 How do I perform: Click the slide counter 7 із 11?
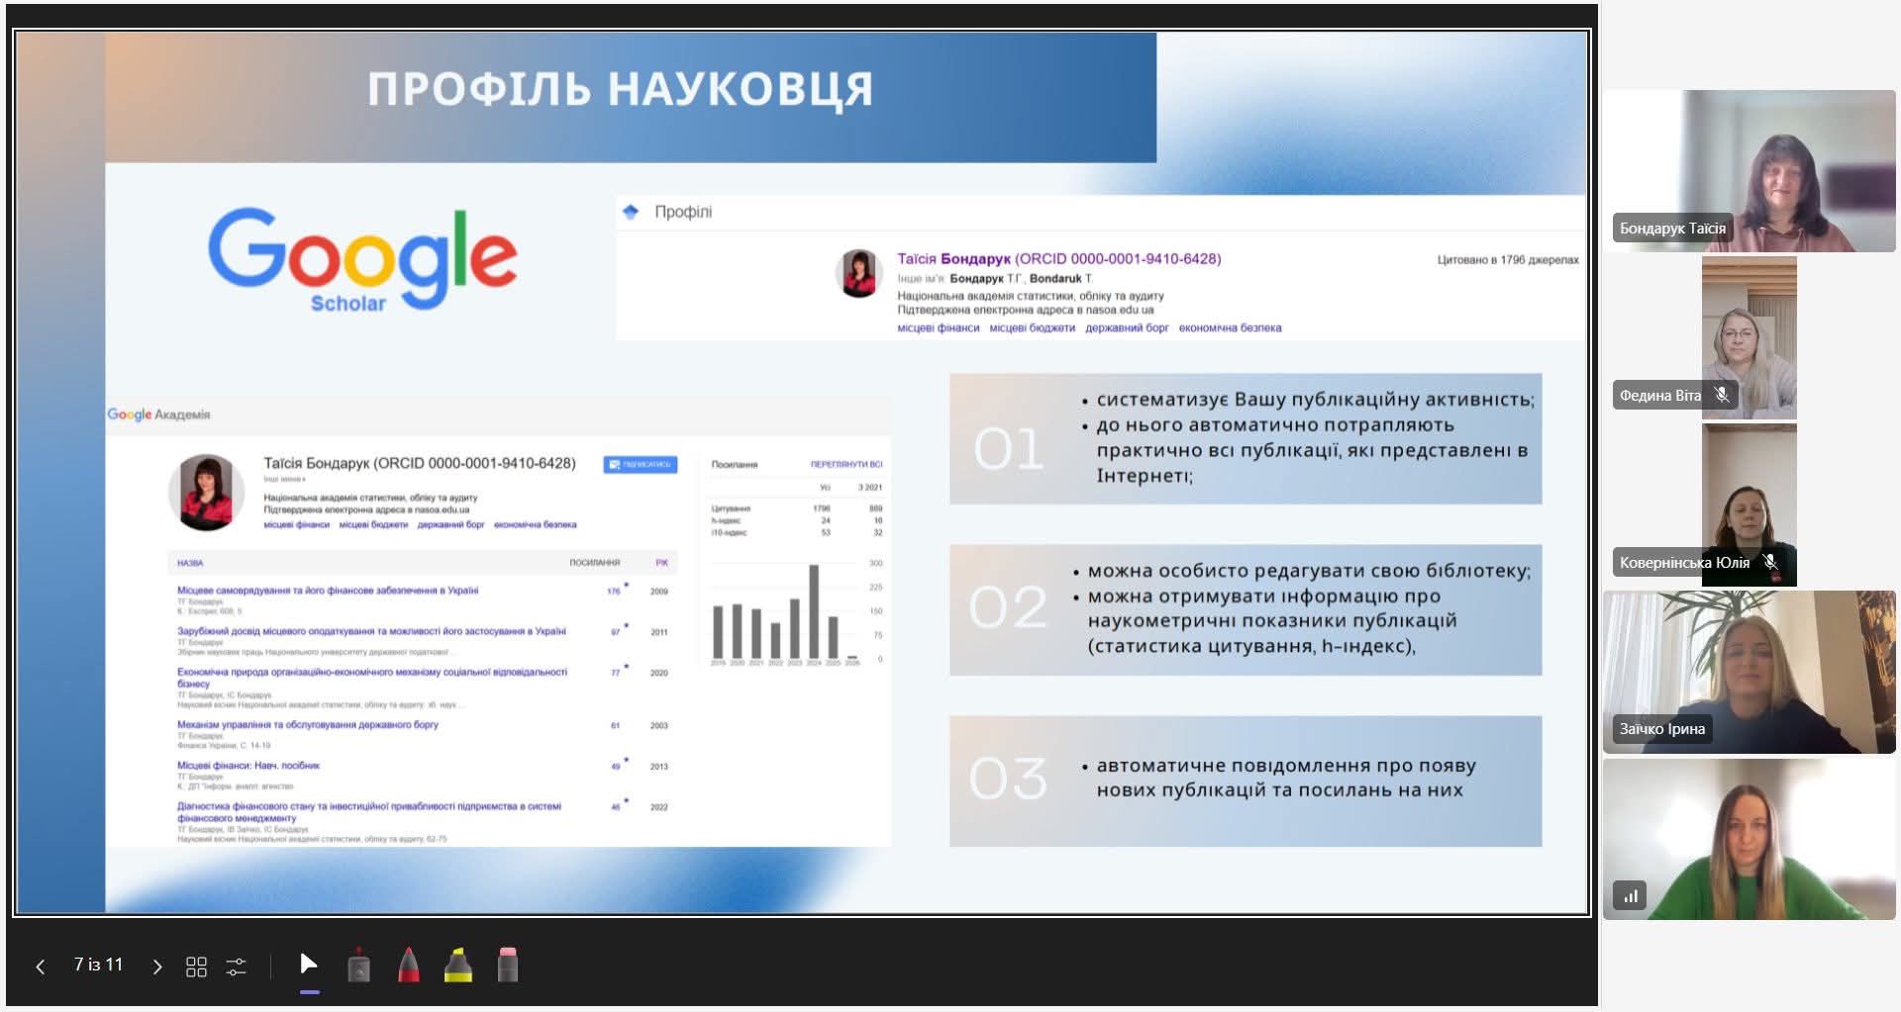click(98, 965)
